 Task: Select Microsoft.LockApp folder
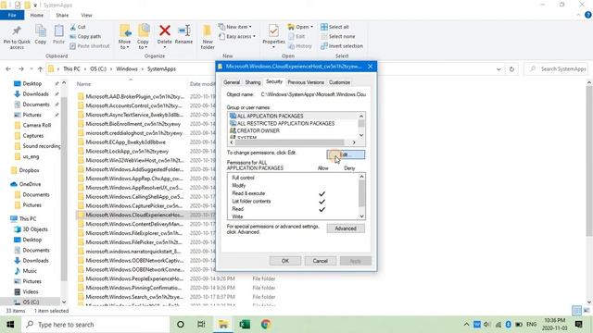pos(127,151)
